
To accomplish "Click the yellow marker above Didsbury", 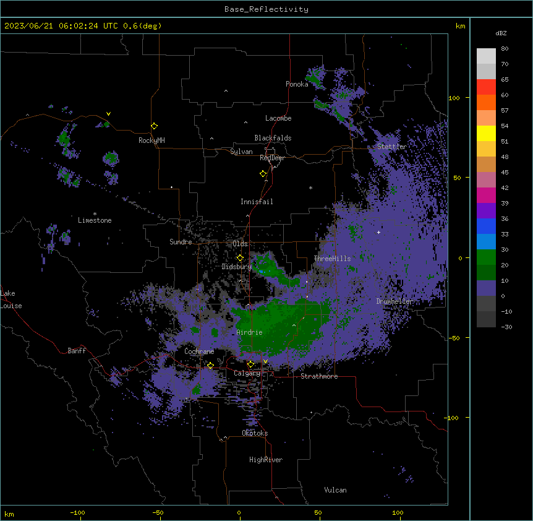I will (x=240, y=258).
